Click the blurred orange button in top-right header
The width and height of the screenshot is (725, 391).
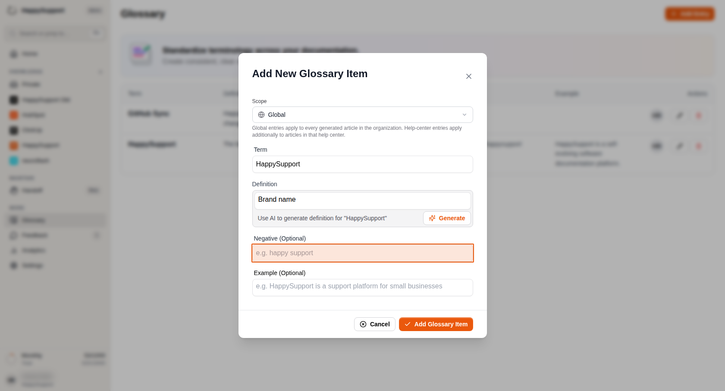coord(689,14)
